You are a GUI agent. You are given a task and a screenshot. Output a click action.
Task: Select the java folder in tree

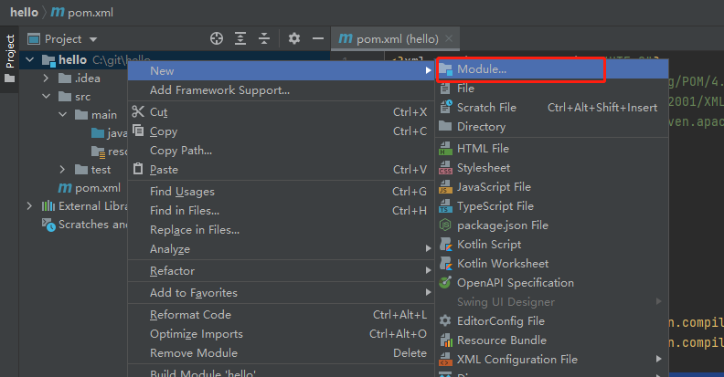[109, 133]
